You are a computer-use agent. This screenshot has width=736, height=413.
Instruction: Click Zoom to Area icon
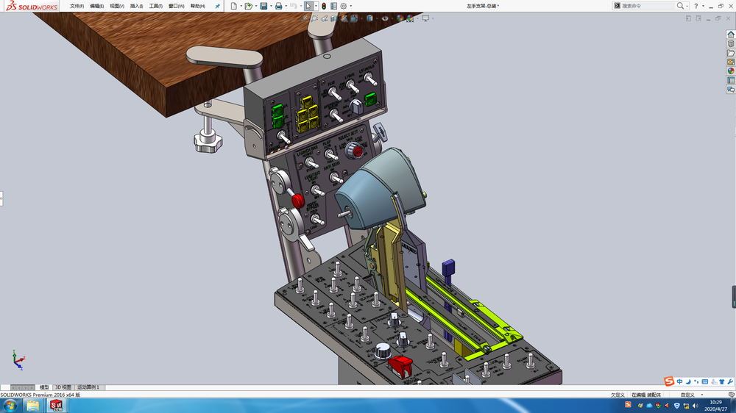pyautogui.click(x=314, y=18)
